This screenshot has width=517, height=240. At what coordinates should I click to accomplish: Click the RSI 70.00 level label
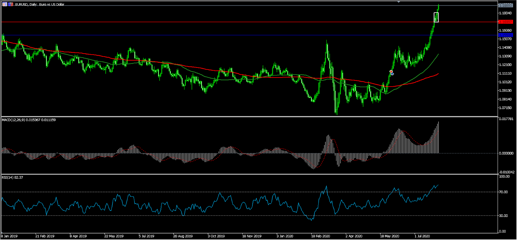pyautogui.click(x=503, y=192)
